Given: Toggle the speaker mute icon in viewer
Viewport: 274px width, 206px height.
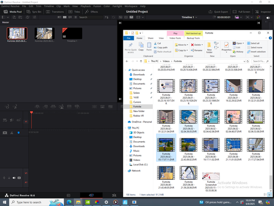Looking at the screenshot, I should (x=268, y=18).
